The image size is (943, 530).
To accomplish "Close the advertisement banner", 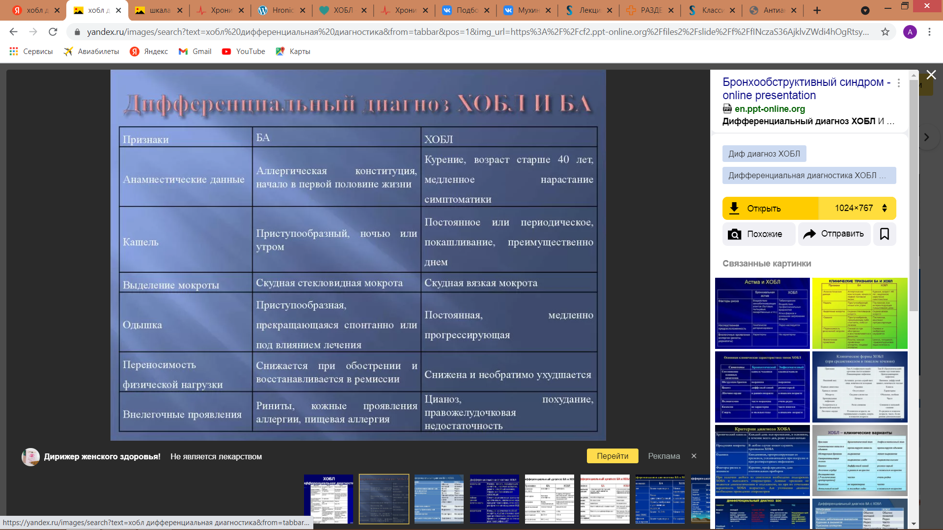I will click(693, 456).
